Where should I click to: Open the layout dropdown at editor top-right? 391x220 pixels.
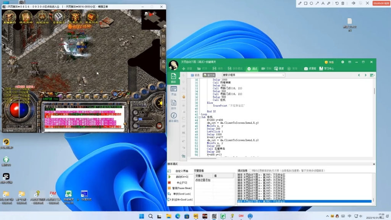click(372, 75)
